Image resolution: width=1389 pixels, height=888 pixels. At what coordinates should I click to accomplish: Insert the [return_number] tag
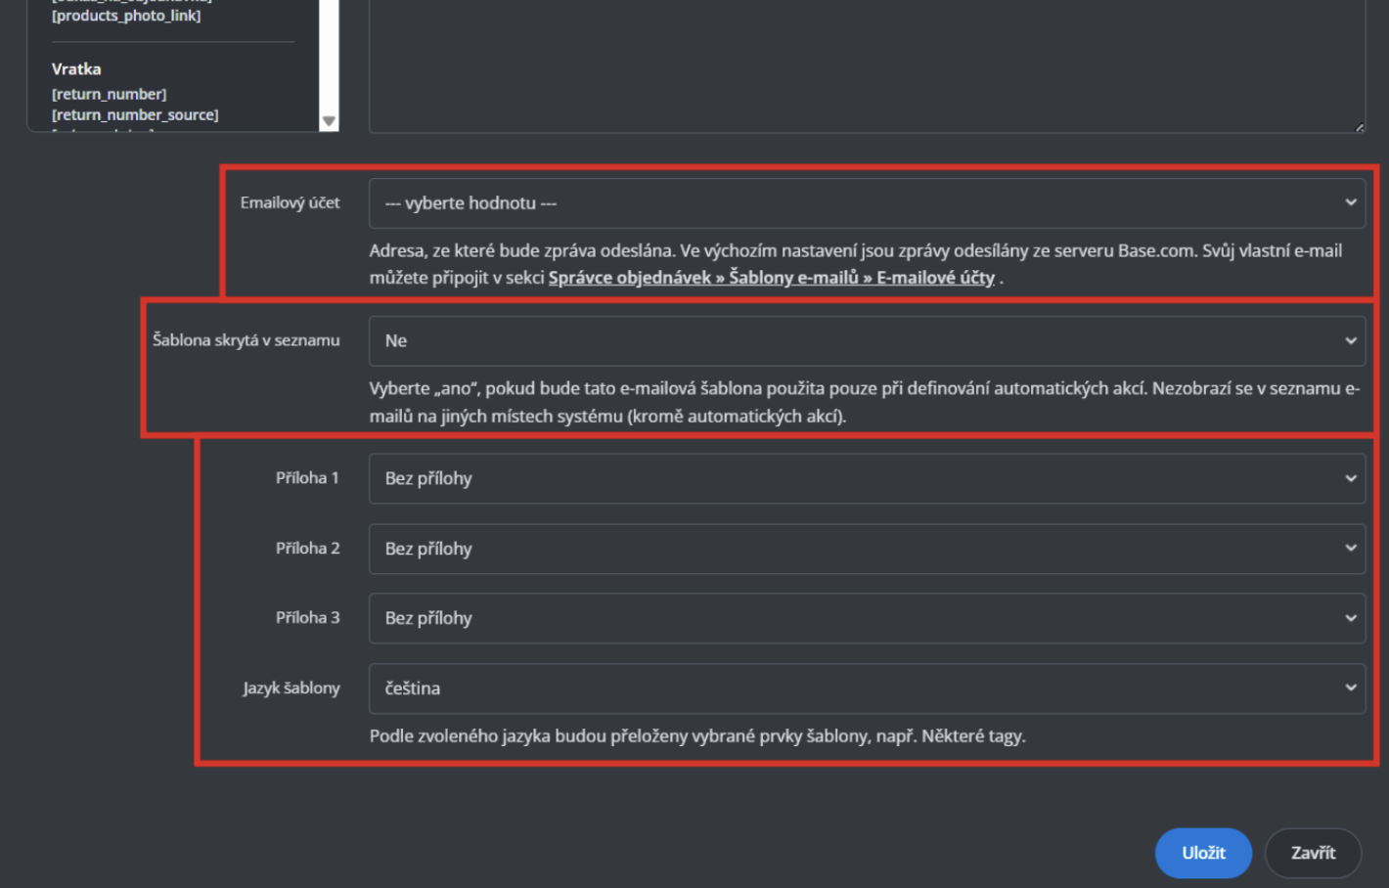tap(109, 94)
